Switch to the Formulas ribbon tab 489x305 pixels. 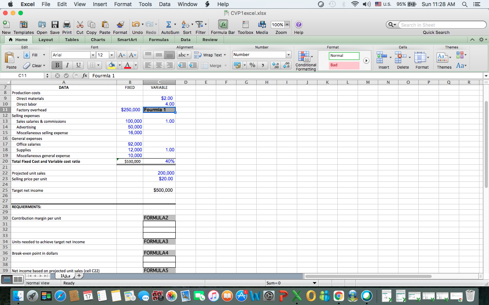(x=159, y=40)
